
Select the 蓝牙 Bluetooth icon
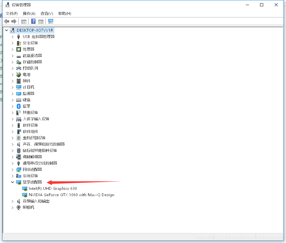click(x=19, y=106)
